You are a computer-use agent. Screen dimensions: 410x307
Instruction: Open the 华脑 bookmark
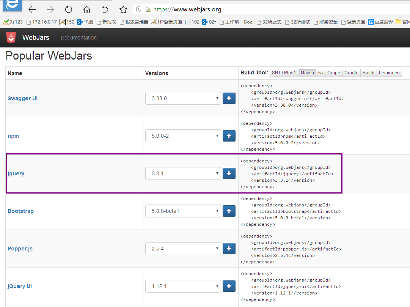tap(85, 22)
